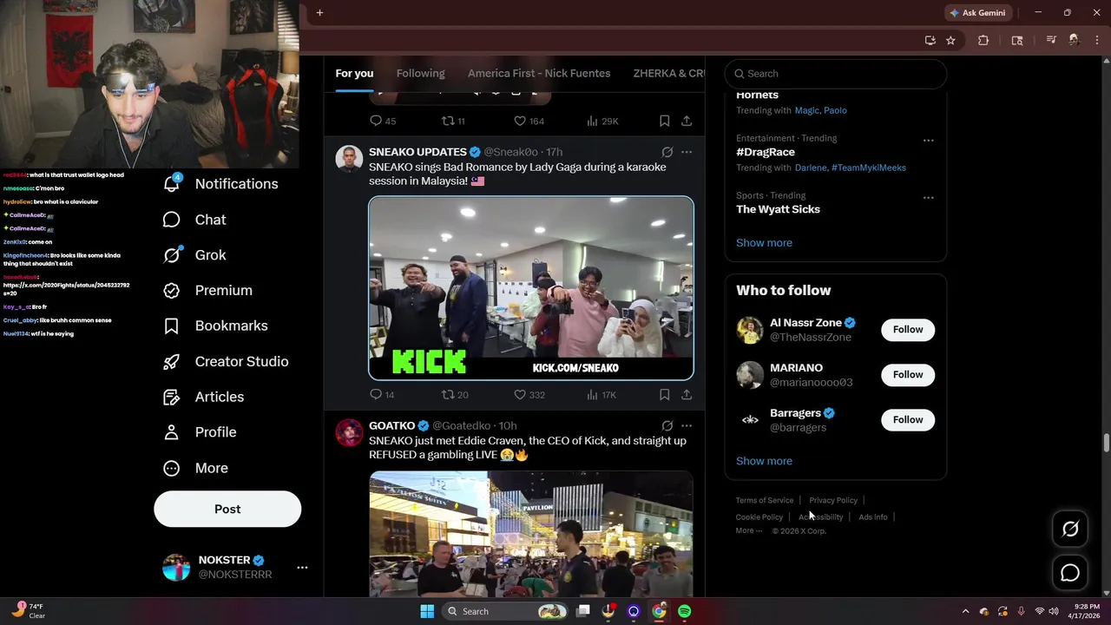Open a new Chrome tab
1111x625 pixels.
pyautogui.click(x=319, y=12)
